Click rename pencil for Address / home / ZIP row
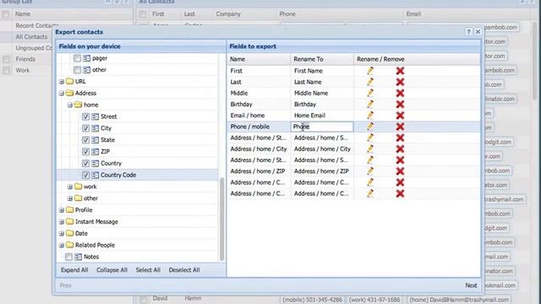Screen dimensions: 541x304 pyautogui.click(x=370, y=171)
